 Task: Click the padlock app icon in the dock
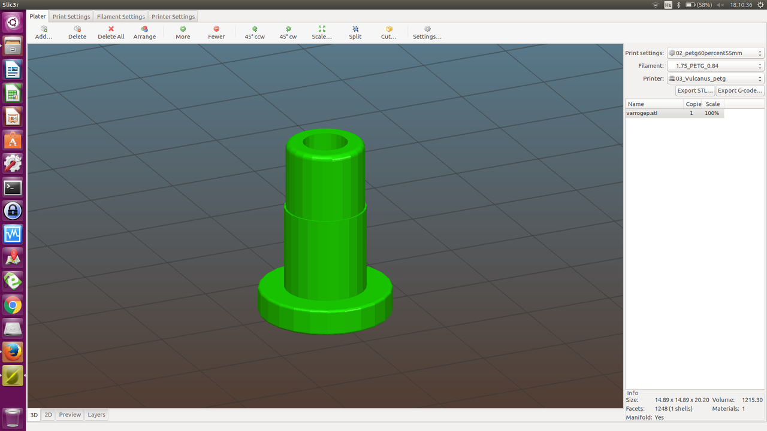tap(13, 211)
